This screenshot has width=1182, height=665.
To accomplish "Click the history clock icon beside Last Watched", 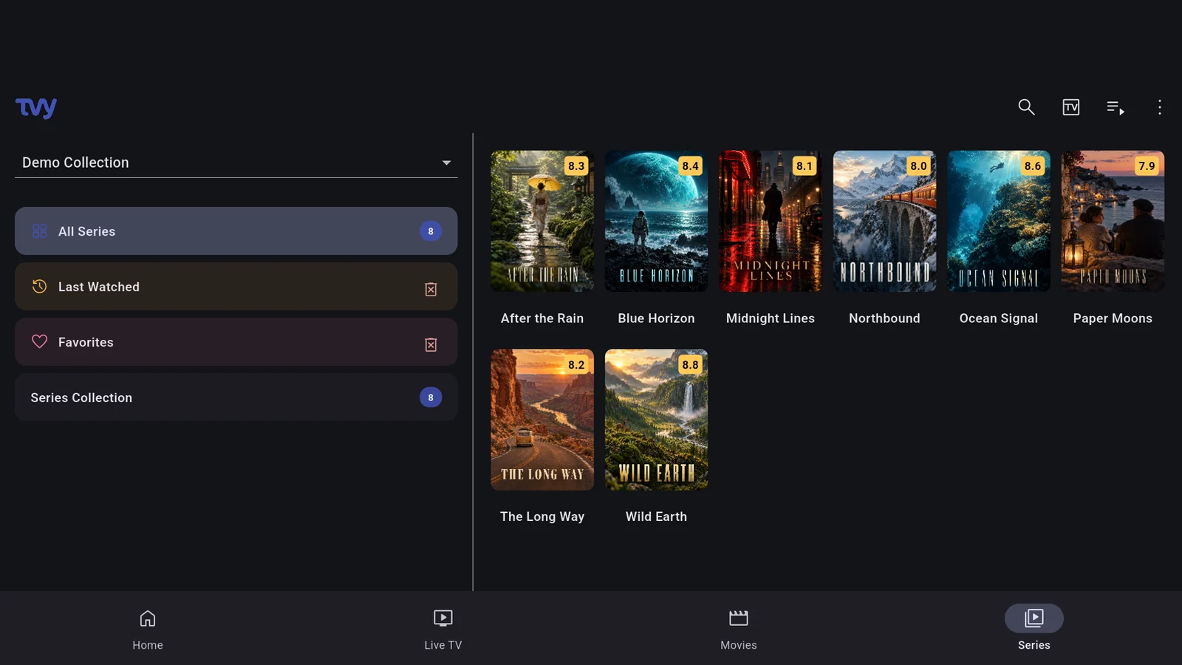I will 39,286.
